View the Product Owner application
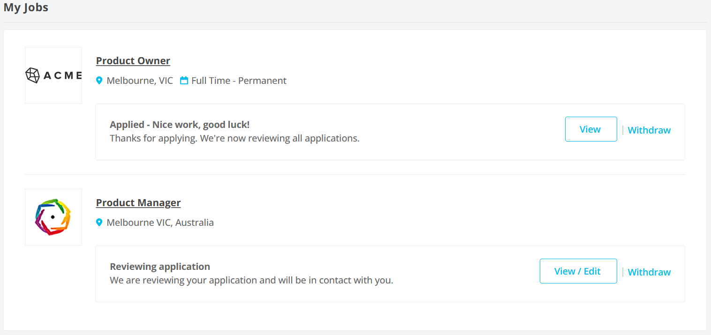Image resolution: width=711 pixels, height=335 pixels. pos(590,129)
